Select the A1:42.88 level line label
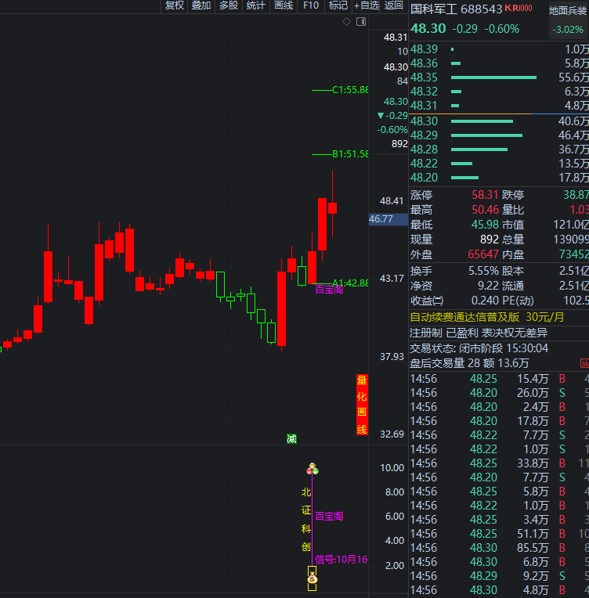Screen dimensions: 589x598 point(350,283)
